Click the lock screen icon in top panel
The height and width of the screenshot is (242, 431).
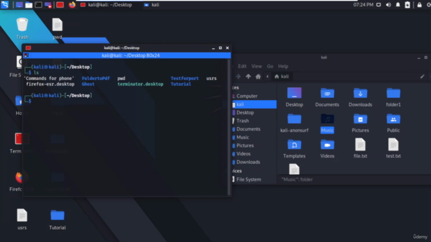coord(419,5)
